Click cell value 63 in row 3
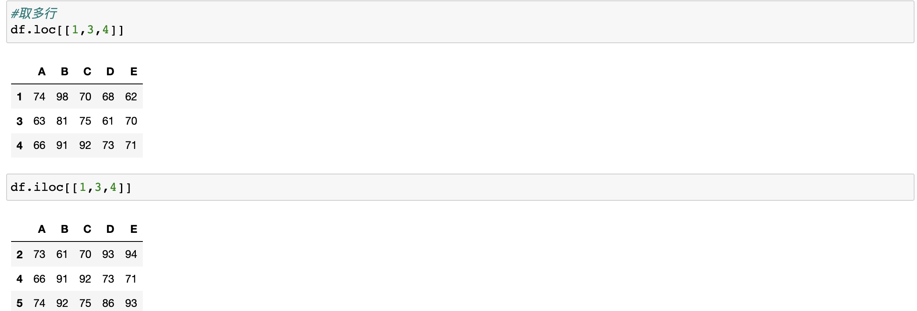This screenshot has height=311, width=917. coord(40,121)
